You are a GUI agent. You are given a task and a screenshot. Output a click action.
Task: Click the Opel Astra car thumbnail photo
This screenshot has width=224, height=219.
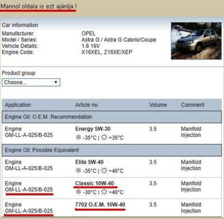196,41
